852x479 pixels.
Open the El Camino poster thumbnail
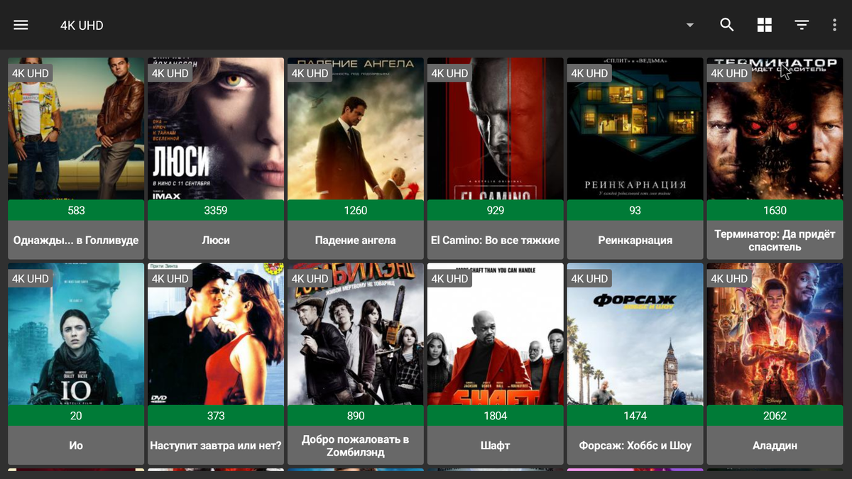pos(496,129)
